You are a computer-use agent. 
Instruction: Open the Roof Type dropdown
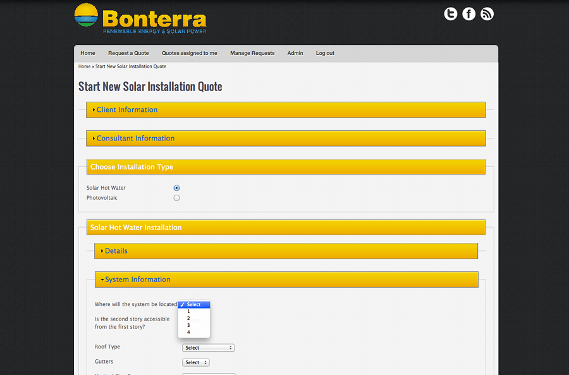[208, 348]
